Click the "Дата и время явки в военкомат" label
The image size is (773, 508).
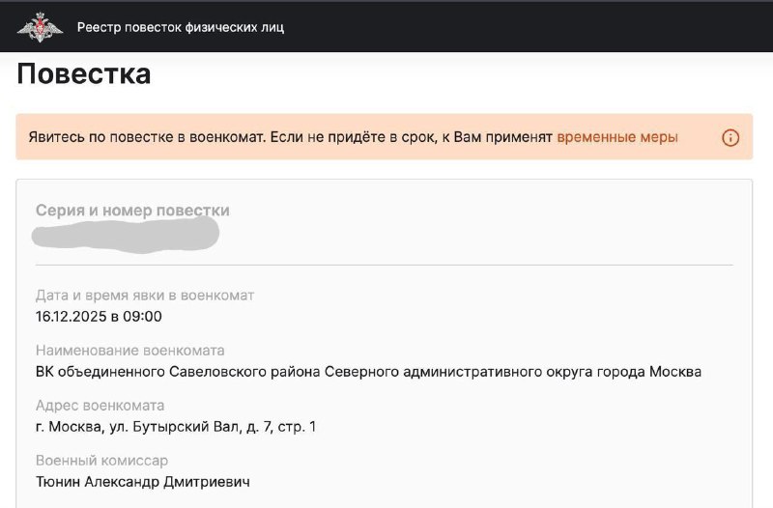pos(145,295)
